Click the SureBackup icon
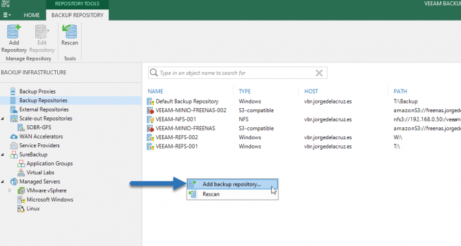This screenshot has width=461, height=246. click(13, 154)
